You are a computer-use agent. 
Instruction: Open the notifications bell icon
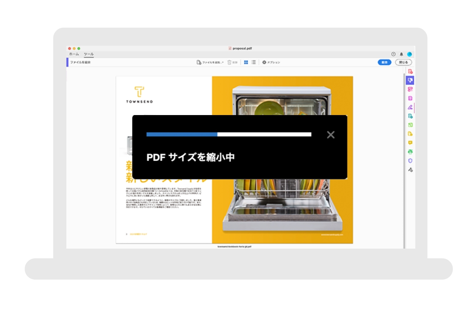point(401,54)
